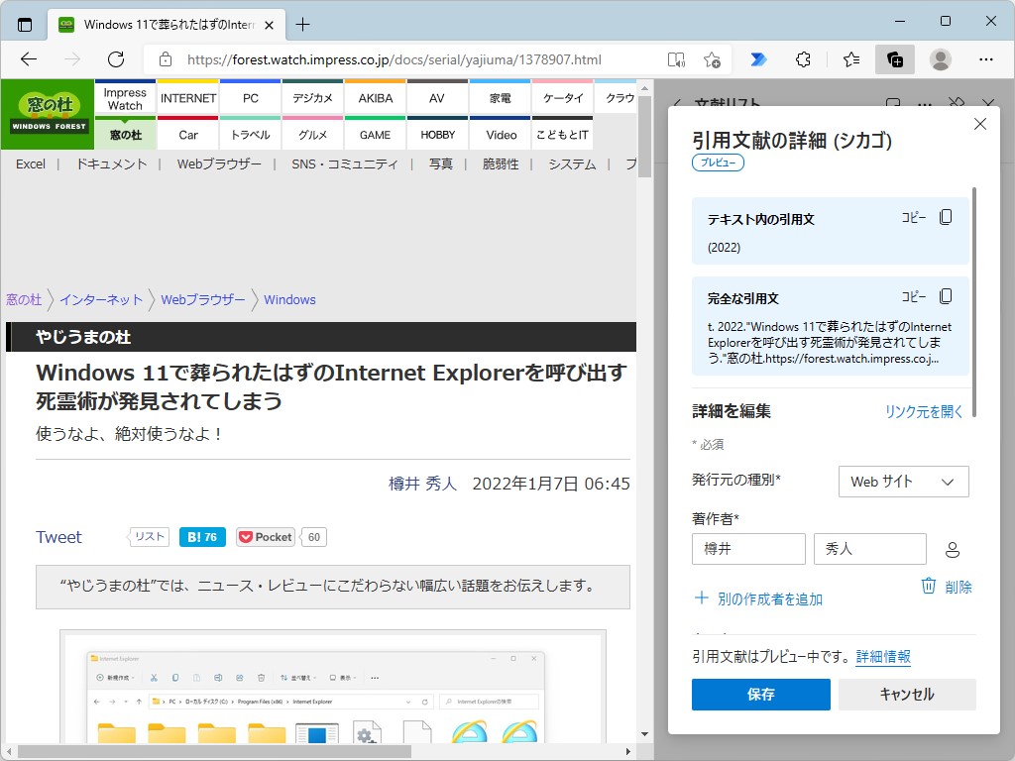This screenshot has width=1015, height=761.
Task: Add page to favorites with star icon
Action: (712, 59)
